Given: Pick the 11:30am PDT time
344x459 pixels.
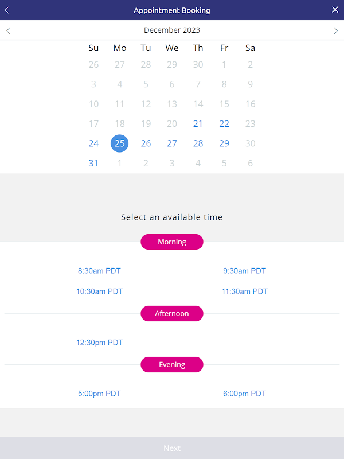Looking at the screenshot, I should click(244, 291).
